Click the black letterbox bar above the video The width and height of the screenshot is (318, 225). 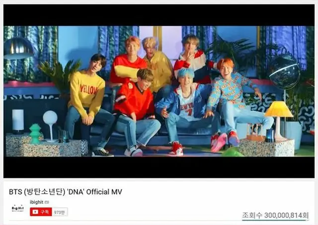tap(159, 15)
